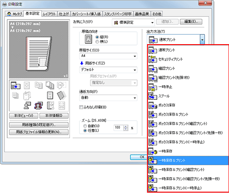Click the printer icon beside 確認プリント
This screenshot has width=229, height=193.
[152, 68]
